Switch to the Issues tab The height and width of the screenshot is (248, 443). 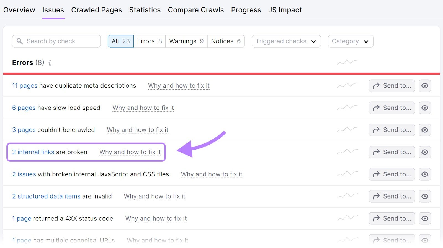click(53, 10)
